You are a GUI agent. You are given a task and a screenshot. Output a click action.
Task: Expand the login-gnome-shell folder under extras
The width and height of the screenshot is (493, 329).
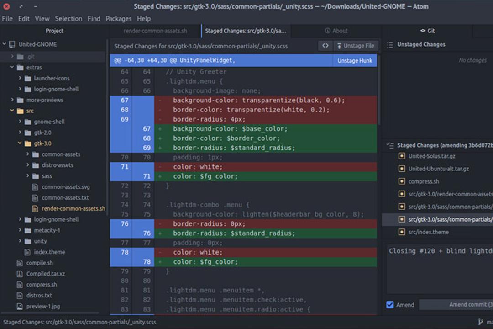(20, 89)
